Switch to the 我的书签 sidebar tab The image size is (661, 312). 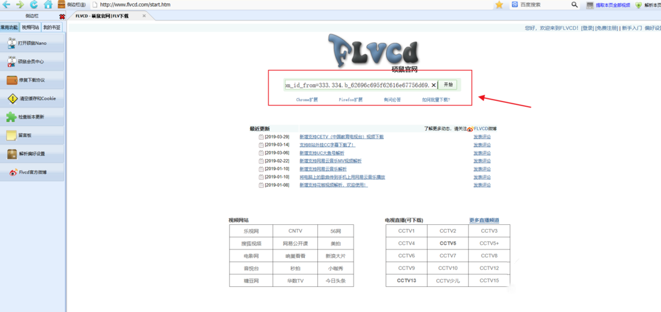point(52,27)
